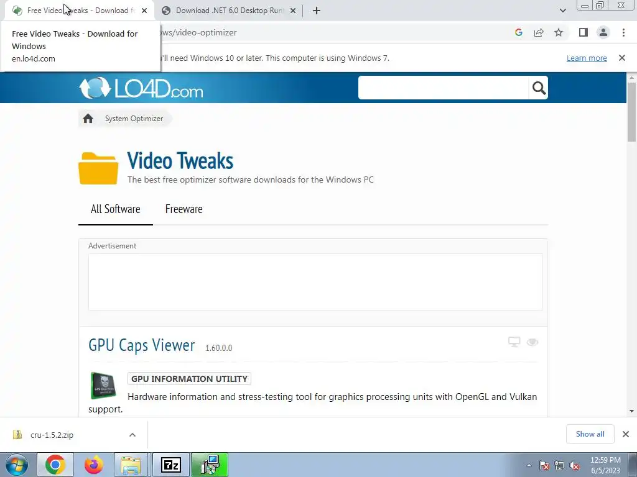Viewport: 637px width, 477px height.
Task: Click the share page icon
Action: pos(539,32)
